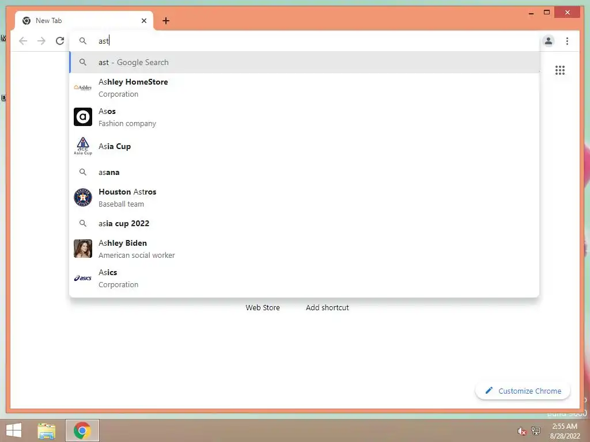This screenshot has width=590, height=442.
Task: Select the Ashley HomeStore suggestion
Action: click(x=304, y=88)
